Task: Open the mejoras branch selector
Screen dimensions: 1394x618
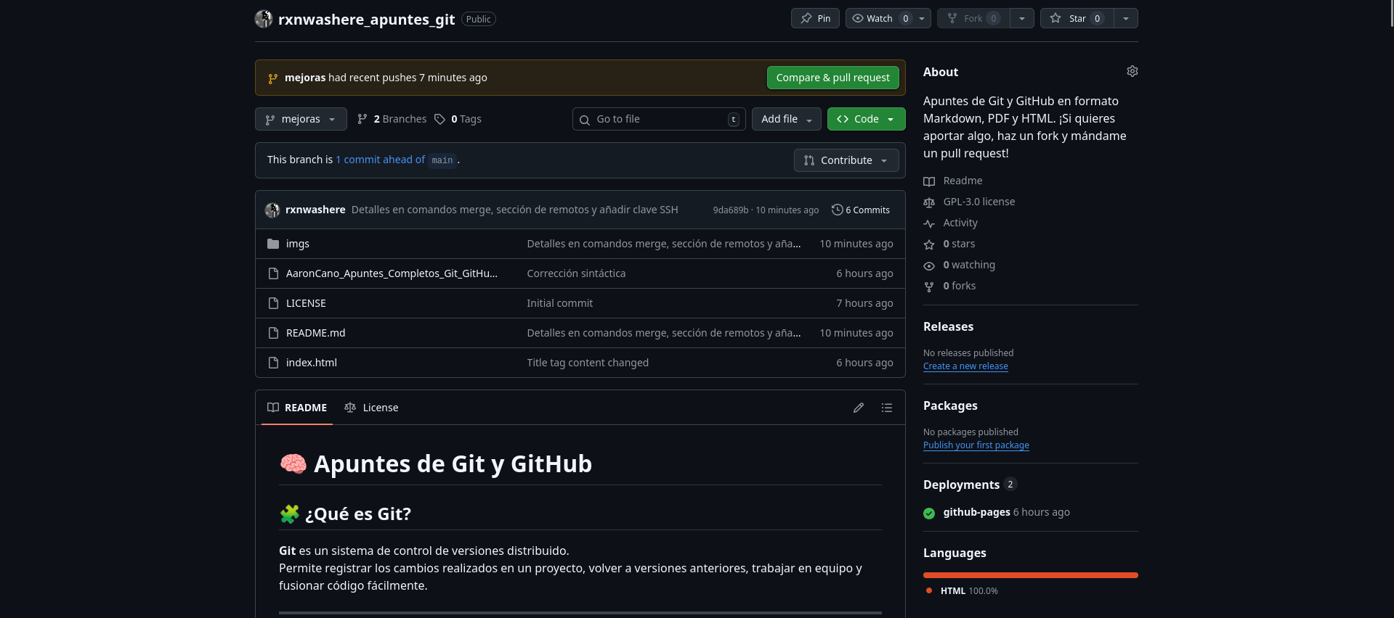Action: [x=301, y=119]
